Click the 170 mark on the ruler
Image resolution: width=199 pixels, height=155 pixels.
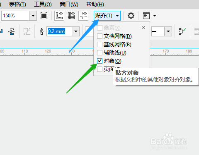(165, 51)
